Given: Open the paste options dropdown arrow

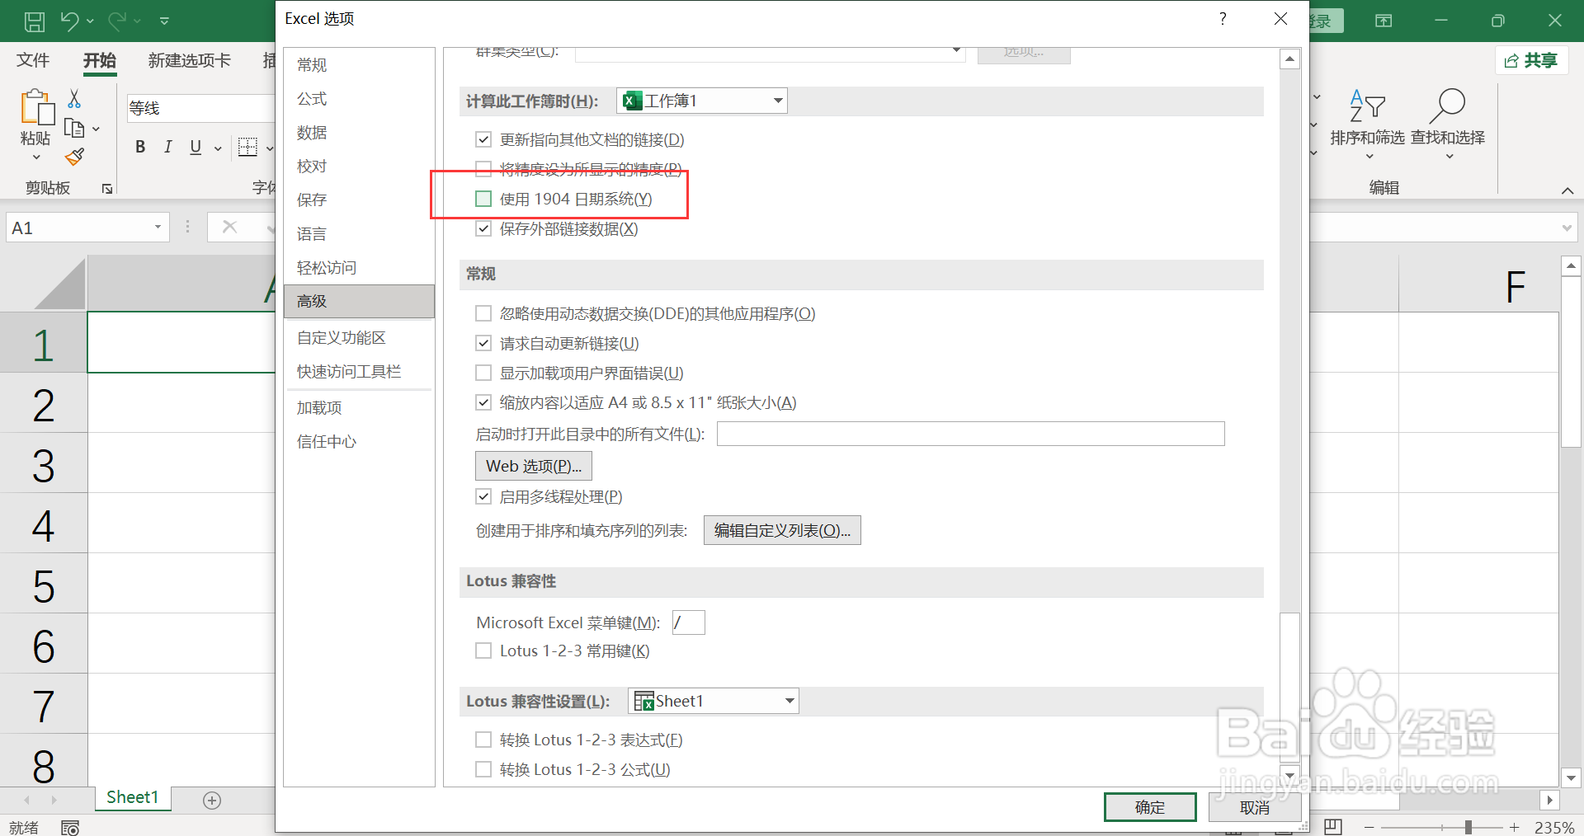Looking at the screenshot, I should 35,157.
